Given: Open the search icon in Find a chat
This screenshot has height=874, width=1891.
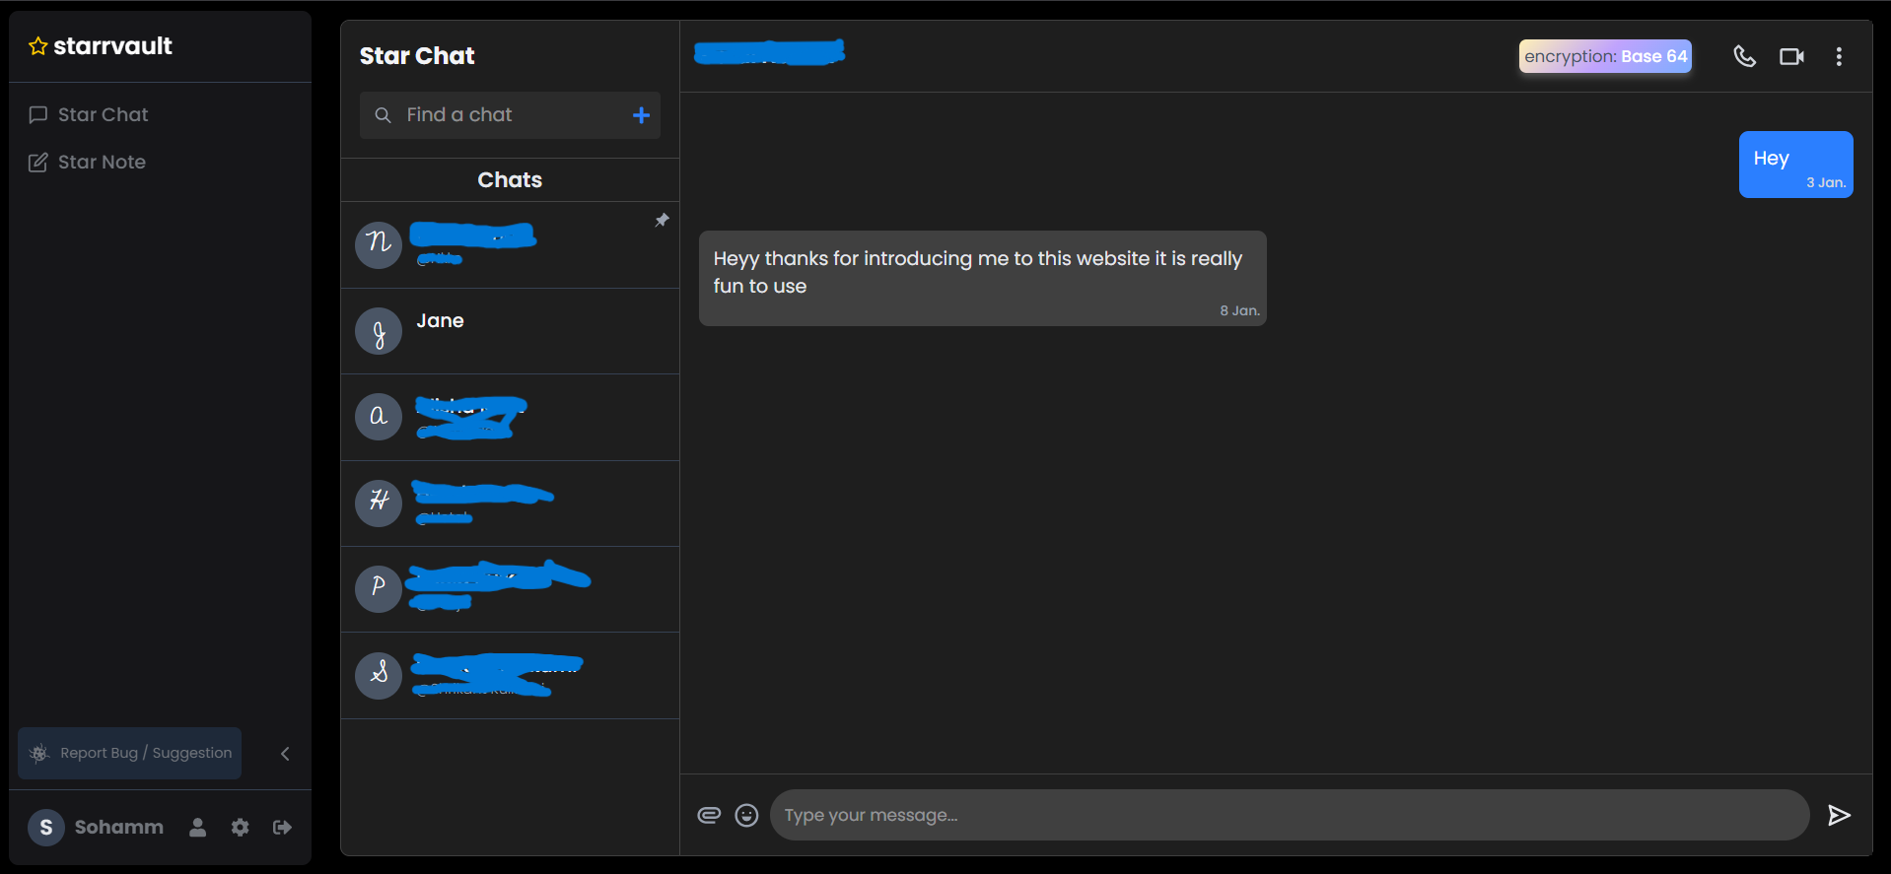Looking at the screenshot, I should click(x=383, y=115).
